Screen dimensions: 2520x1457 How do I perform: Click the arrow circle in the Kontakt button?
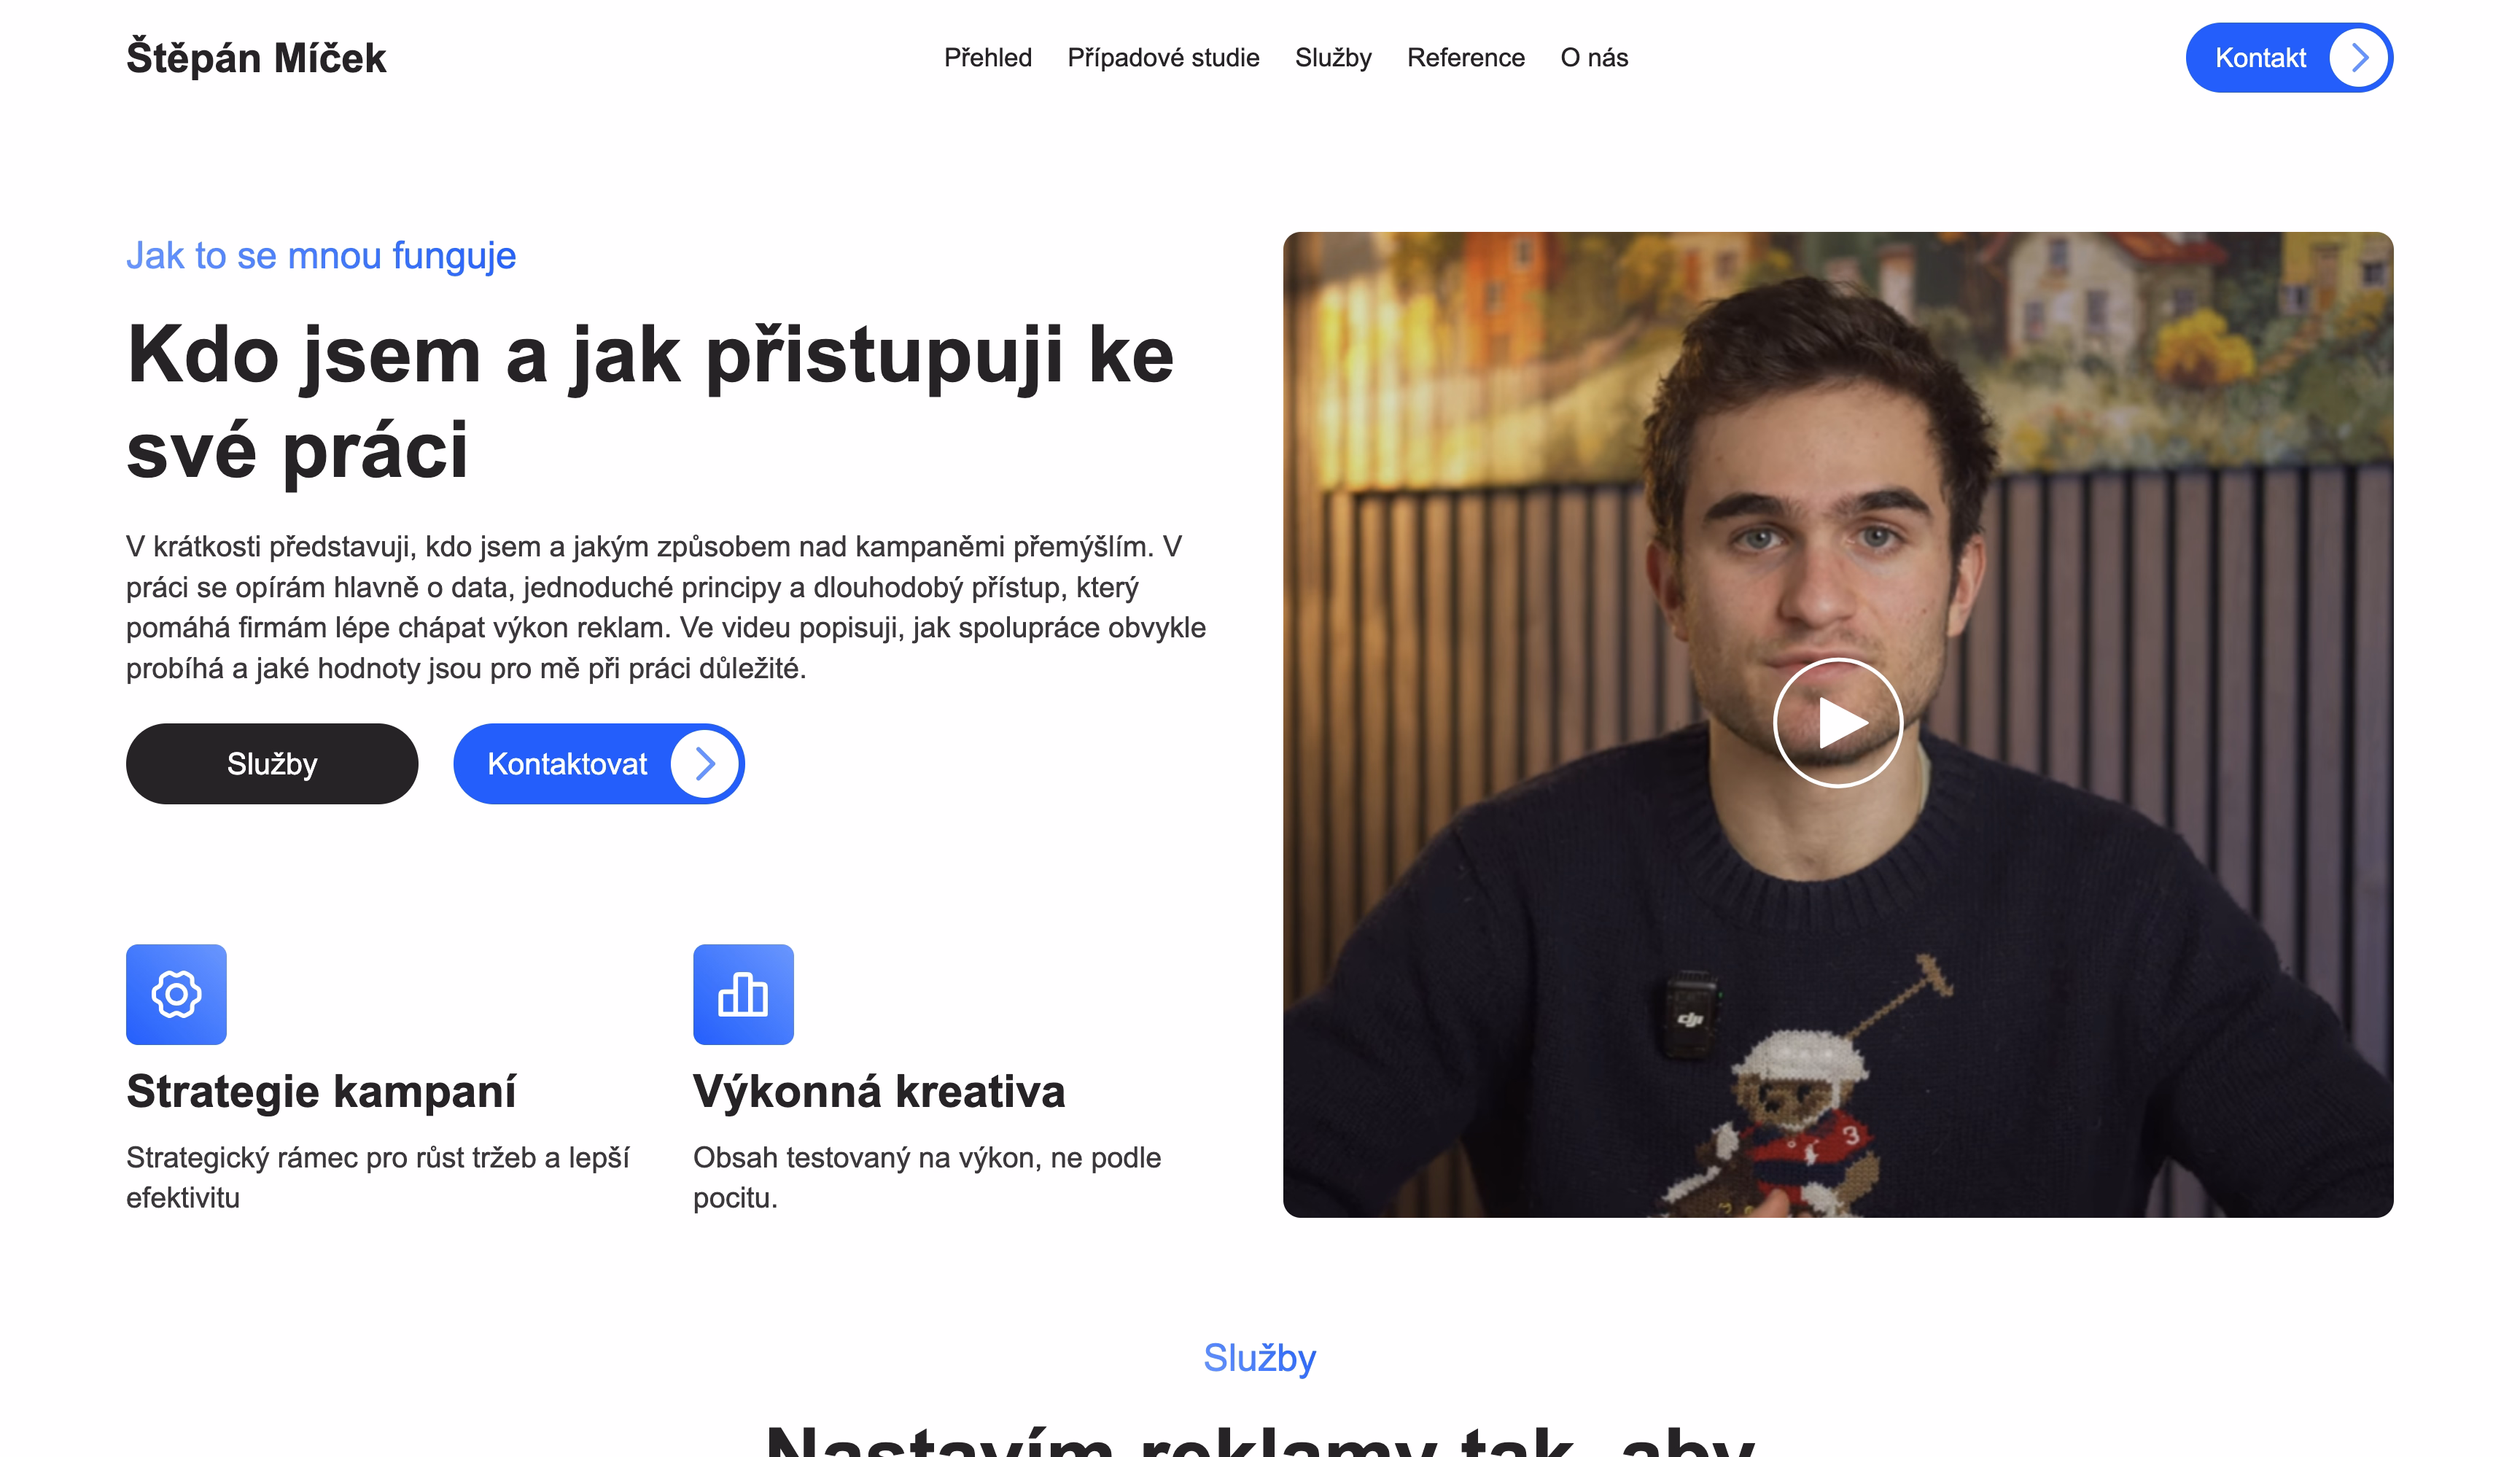pos(2359,58)
